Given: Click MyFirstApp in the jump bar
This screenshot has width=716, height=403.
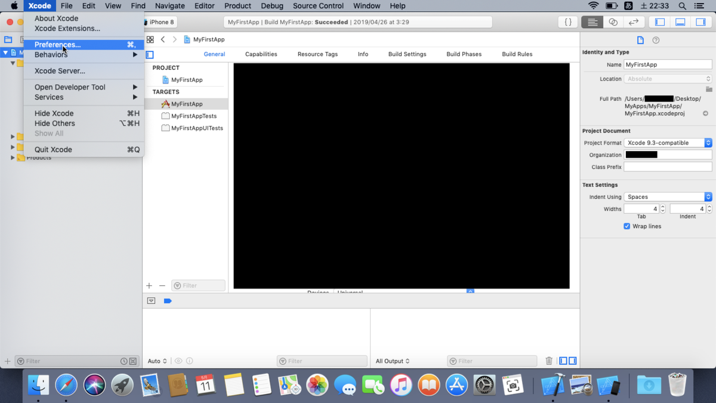Looking at the screenshot, I should pos(204,39).
